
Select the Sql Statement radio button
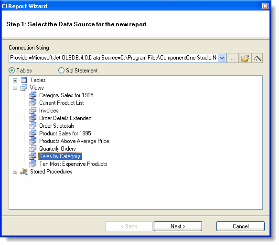(61, 71)
